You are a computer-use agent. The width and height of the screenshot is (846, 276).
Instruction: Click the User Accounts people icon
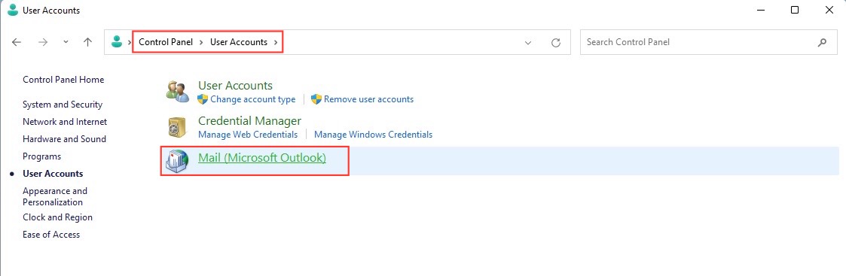[178, 93]
